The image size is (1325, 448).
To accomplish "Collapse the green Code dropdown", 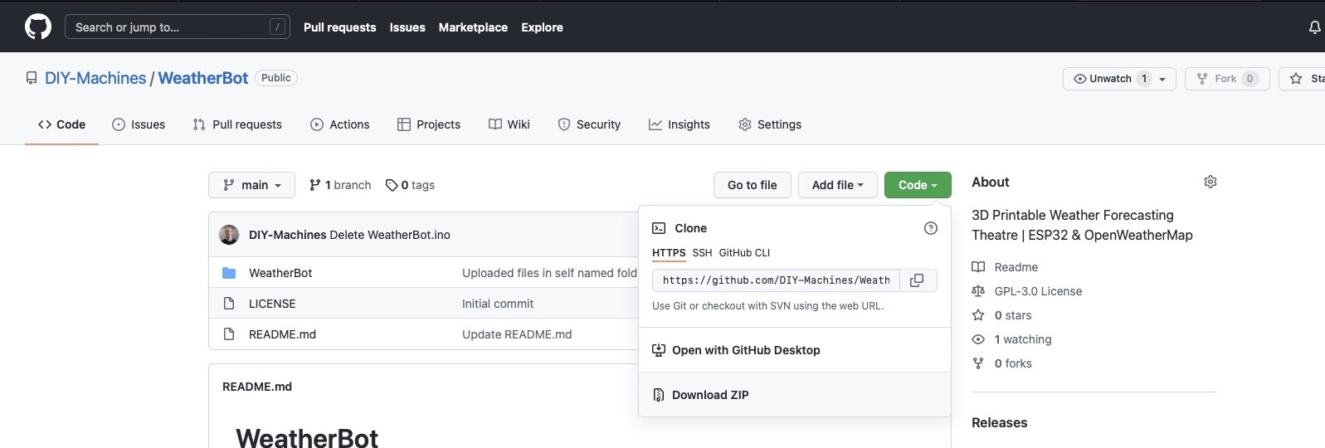I will [917, 185].
